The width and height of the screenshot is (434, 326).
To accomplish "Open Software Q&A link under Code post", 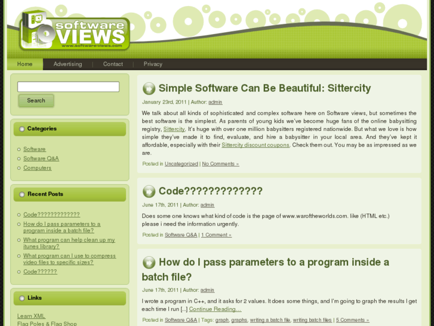I will point(181,234).
